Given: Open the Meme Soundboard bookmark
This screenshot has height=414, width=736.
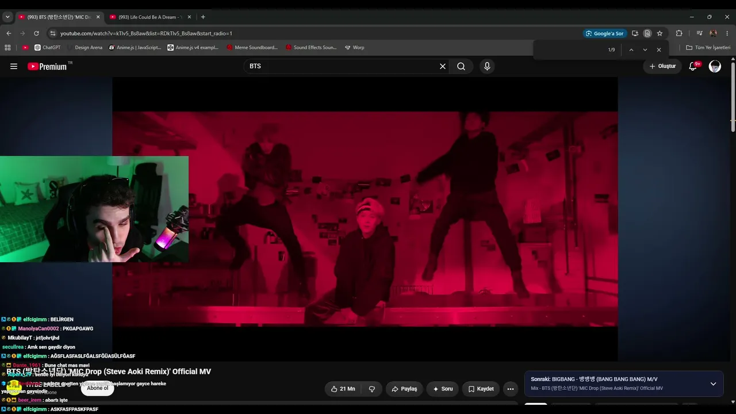Looking at the screenshot, I should (252, 48).
